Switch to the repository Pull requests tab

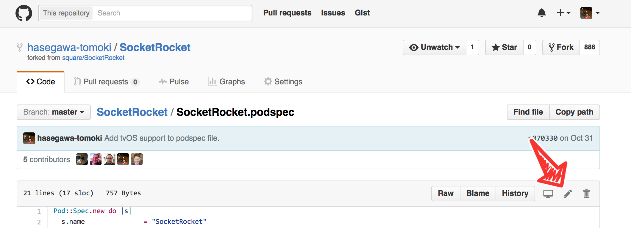point(107,82)
